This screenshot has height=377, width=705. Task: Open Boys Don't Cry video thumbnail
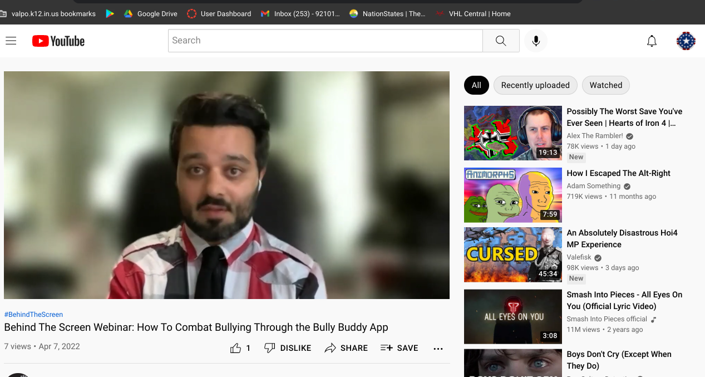click(513, 363)
